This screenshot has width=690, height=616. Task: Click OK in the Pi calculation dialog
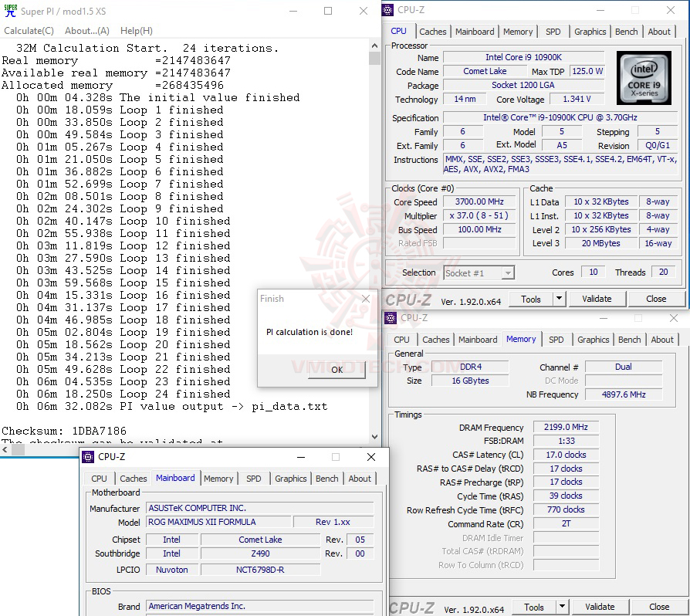(337, 370)
